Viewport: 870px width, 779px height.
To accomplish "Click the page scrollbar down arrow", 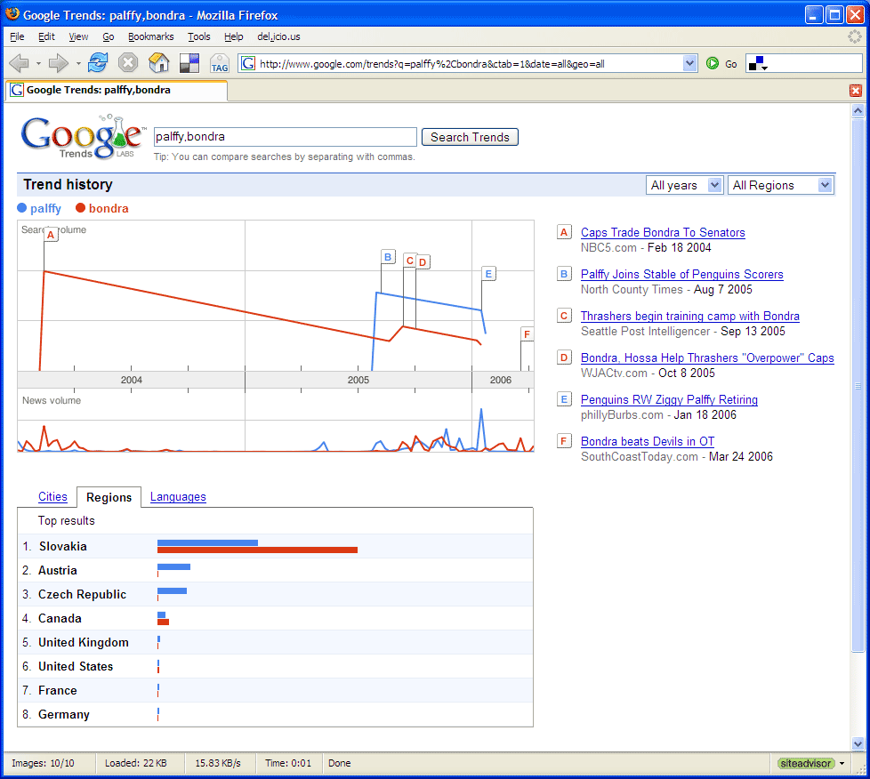I will pos(858,744).
